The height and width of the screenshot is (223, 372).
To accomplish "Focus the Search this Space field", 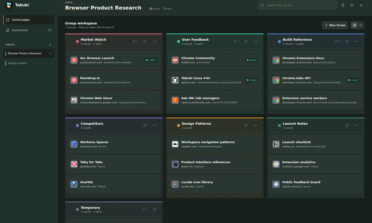I will pos(298,5).
